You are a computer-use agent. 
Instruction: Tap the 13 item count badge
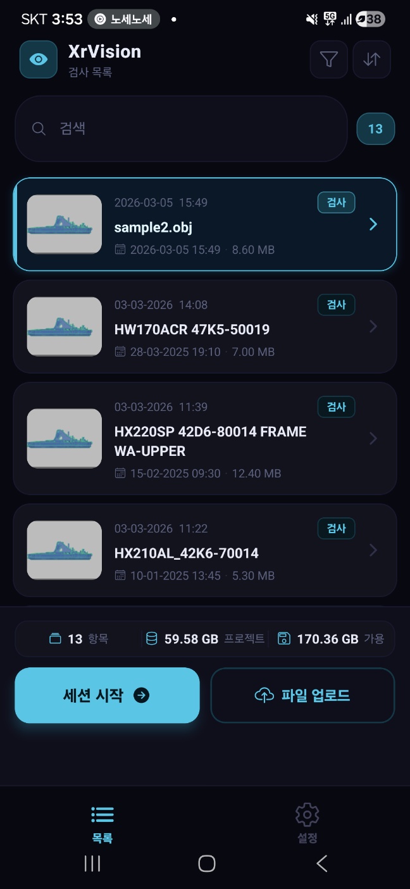coord(375,129)
